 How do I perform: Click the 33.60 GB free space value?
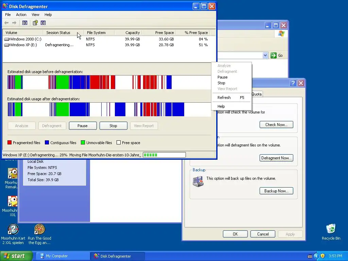coord(166,39)
